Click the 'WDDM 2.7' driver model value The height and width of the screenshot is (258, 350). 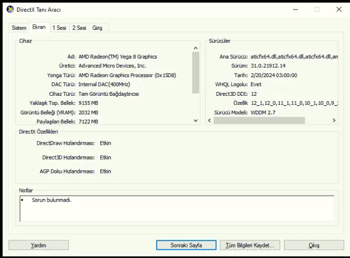coord(263,113)
